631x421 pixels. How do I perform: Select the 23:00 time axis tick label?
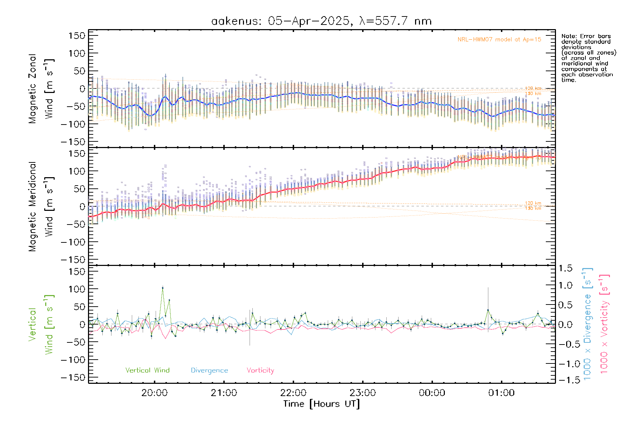362,393
